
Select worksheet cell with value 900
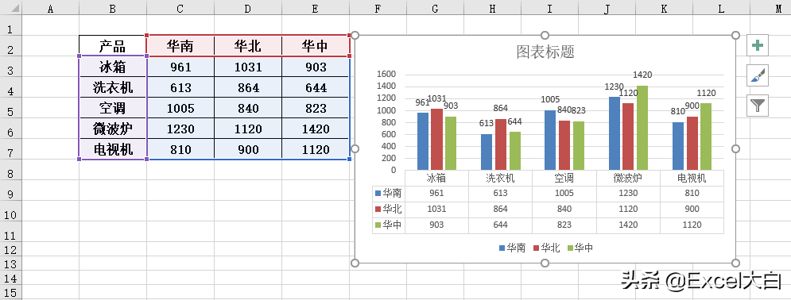tap(248, 149)
